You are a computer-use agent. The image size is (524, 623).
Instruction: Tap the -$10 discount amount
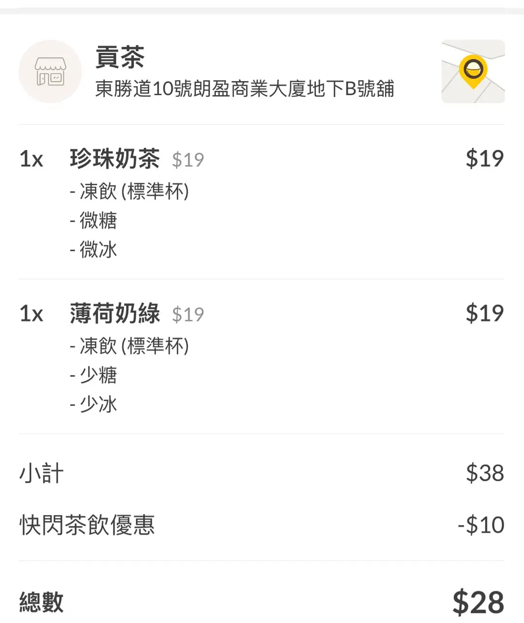coord(481,525)
